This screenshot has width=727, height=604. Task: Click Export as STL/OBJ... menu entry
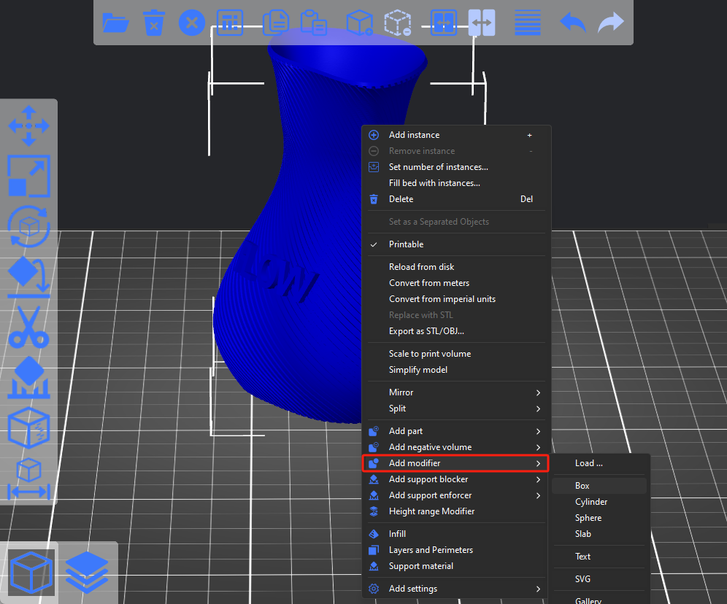(426, 331)
